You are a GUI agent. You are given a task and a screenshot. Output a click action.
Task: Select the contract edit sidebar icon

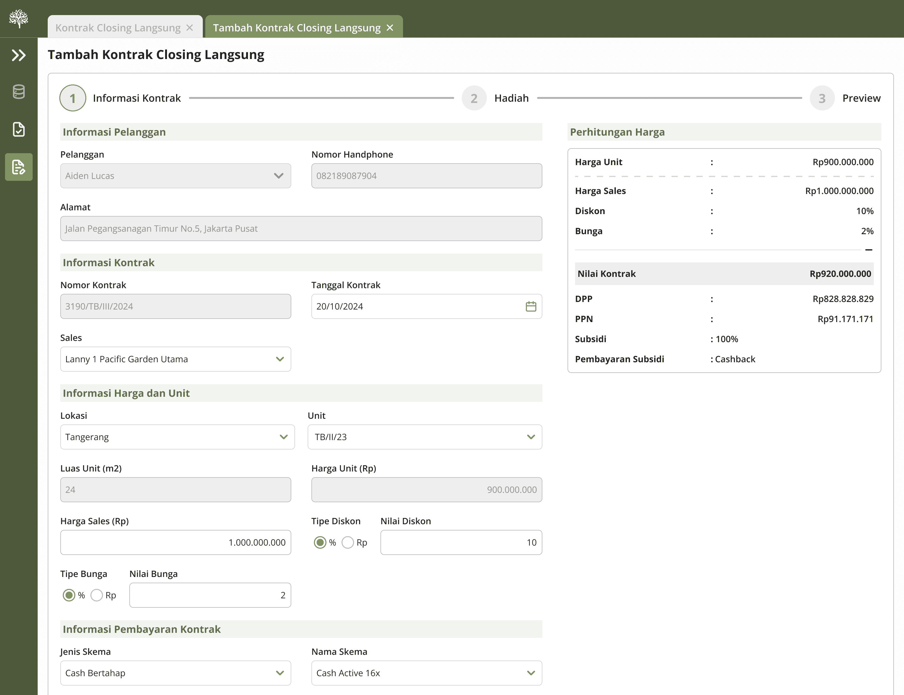19,167
